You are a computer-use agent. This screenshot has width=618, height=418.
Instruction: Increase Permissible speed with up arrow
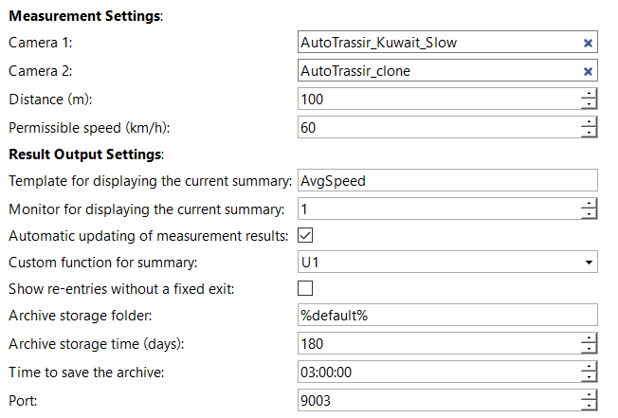click(x=589, y=122)
